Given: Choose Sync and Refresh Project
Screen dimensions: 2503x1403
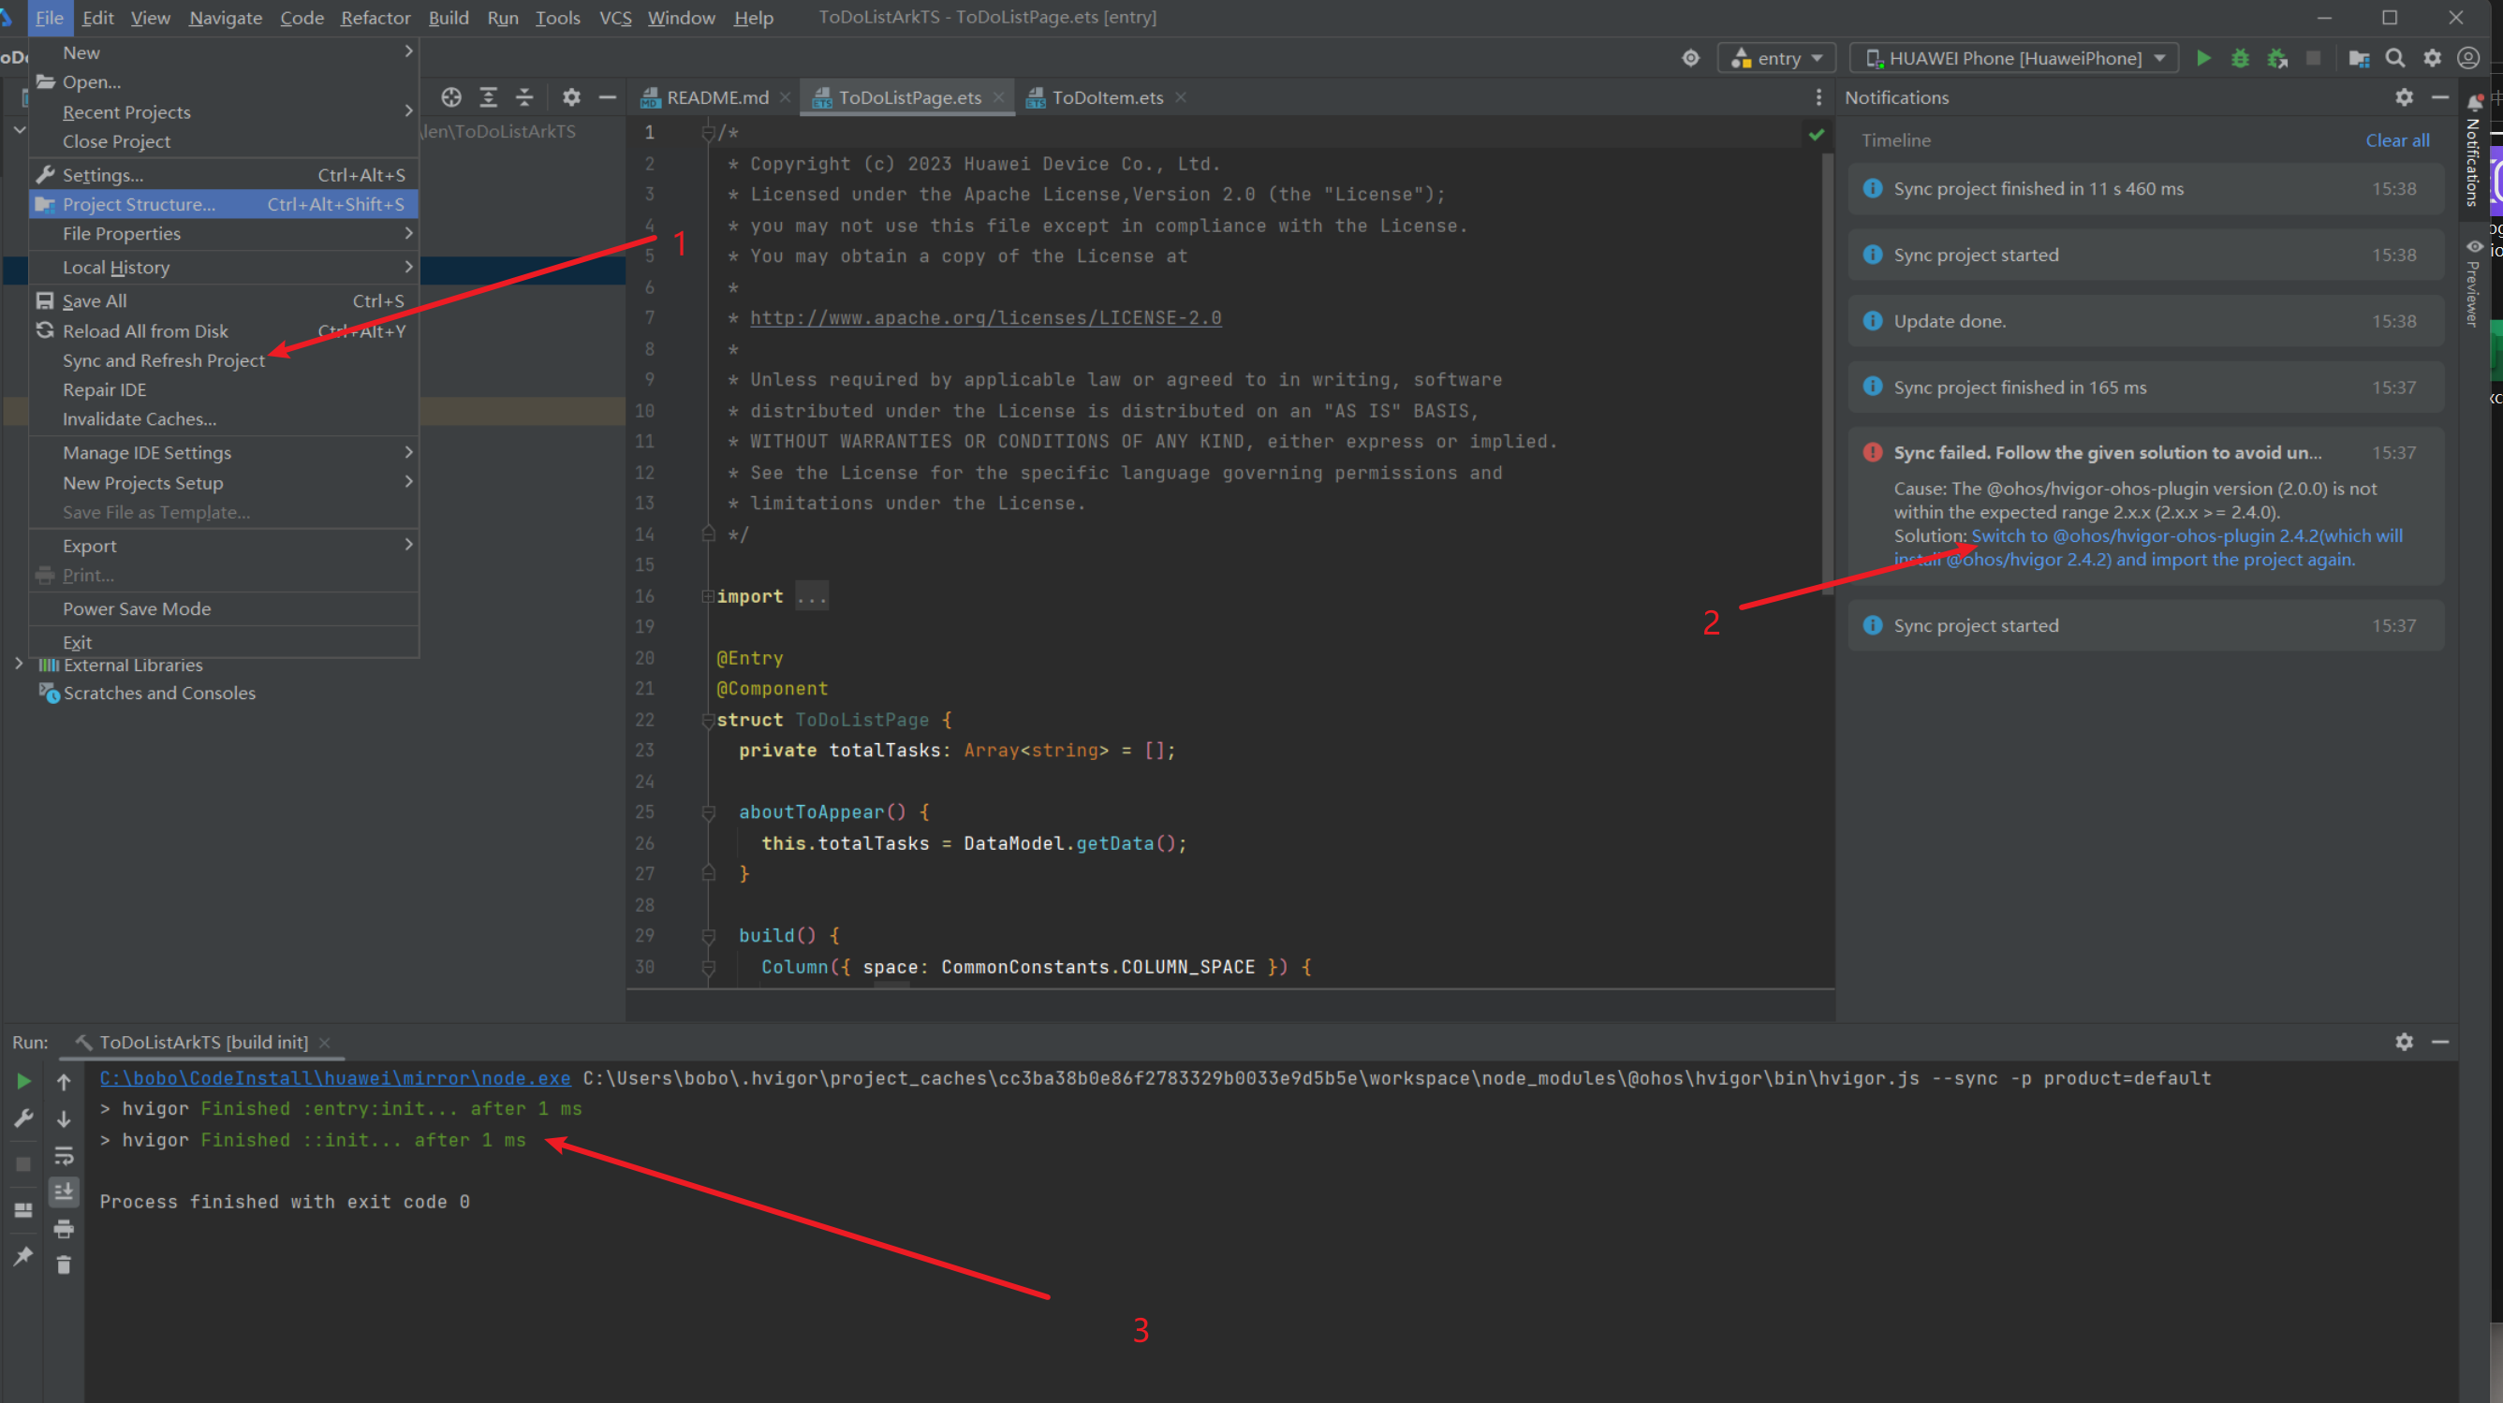Looking at the screenshot, I should point(224,360).
